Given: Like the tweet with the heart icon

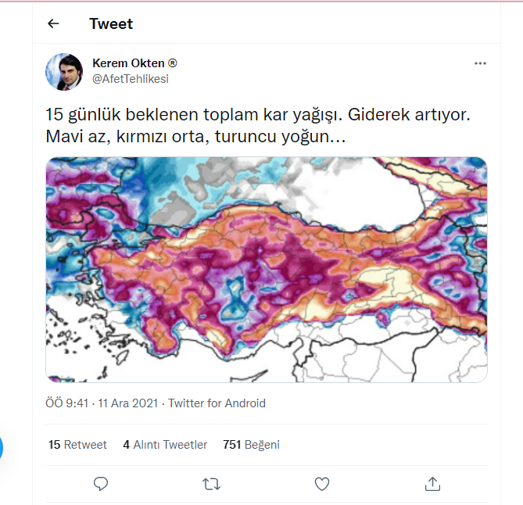Looking at the screenshot, I should (x=321, y=484).
